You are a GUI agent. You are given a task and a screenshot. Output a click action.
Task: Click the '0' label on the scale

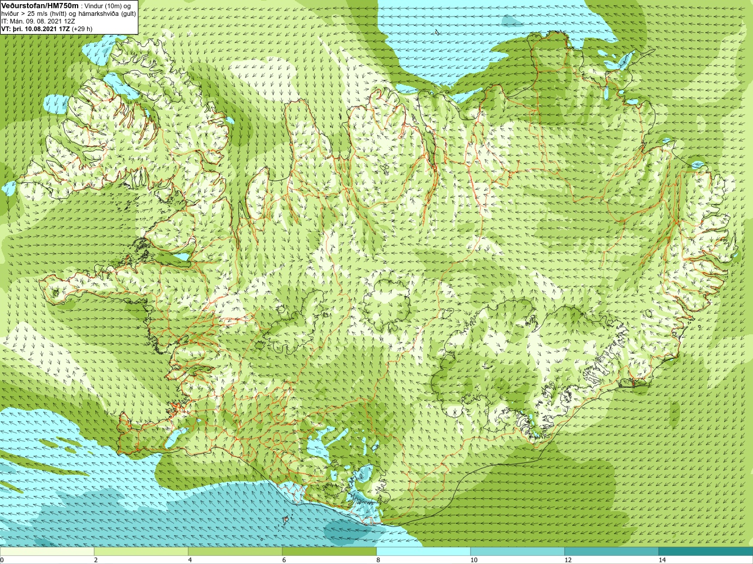point(2,560)
